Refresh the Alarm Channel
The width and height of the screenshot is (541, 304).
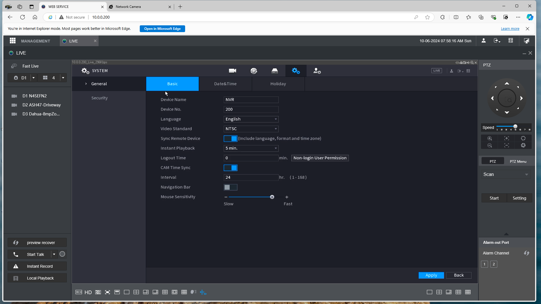tap(526, 253)
